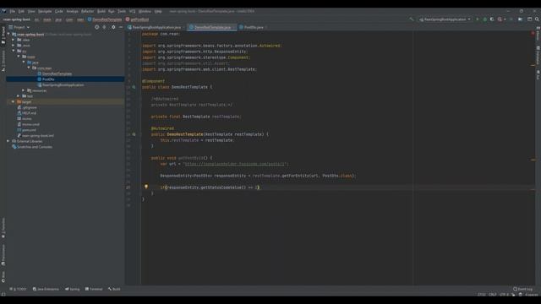The height and width of the screenshot is (304, 541).
Task: Click the collapse all icon in Project panel
Action: click(x=105, y=27)
